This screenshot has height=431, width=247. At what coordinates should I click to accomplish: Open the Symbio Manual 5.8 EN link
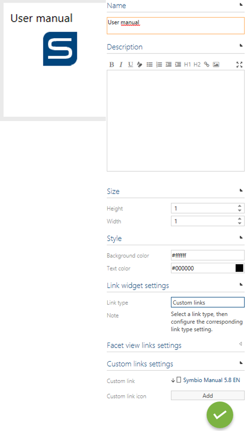212,380
